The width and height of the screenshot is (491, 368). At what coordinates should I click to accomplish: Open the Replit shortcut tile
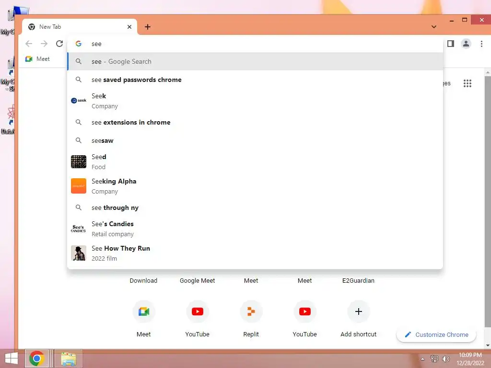tap(251, 311)
